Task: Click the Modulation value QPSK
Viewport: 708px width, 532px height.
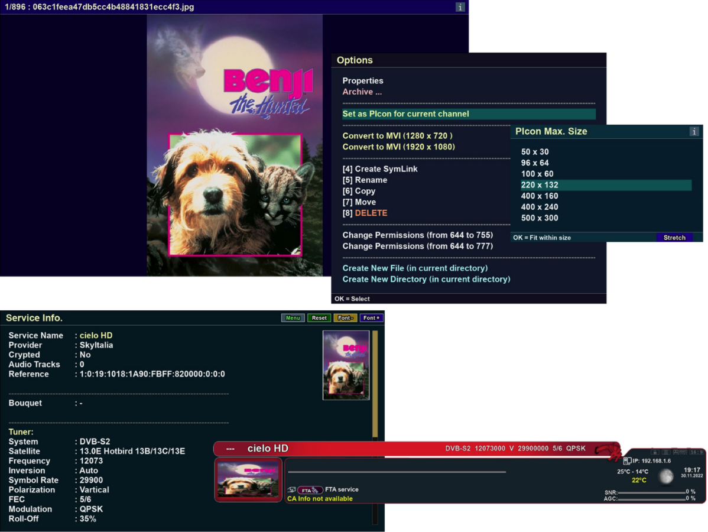Action: click(x=91, y=509)
